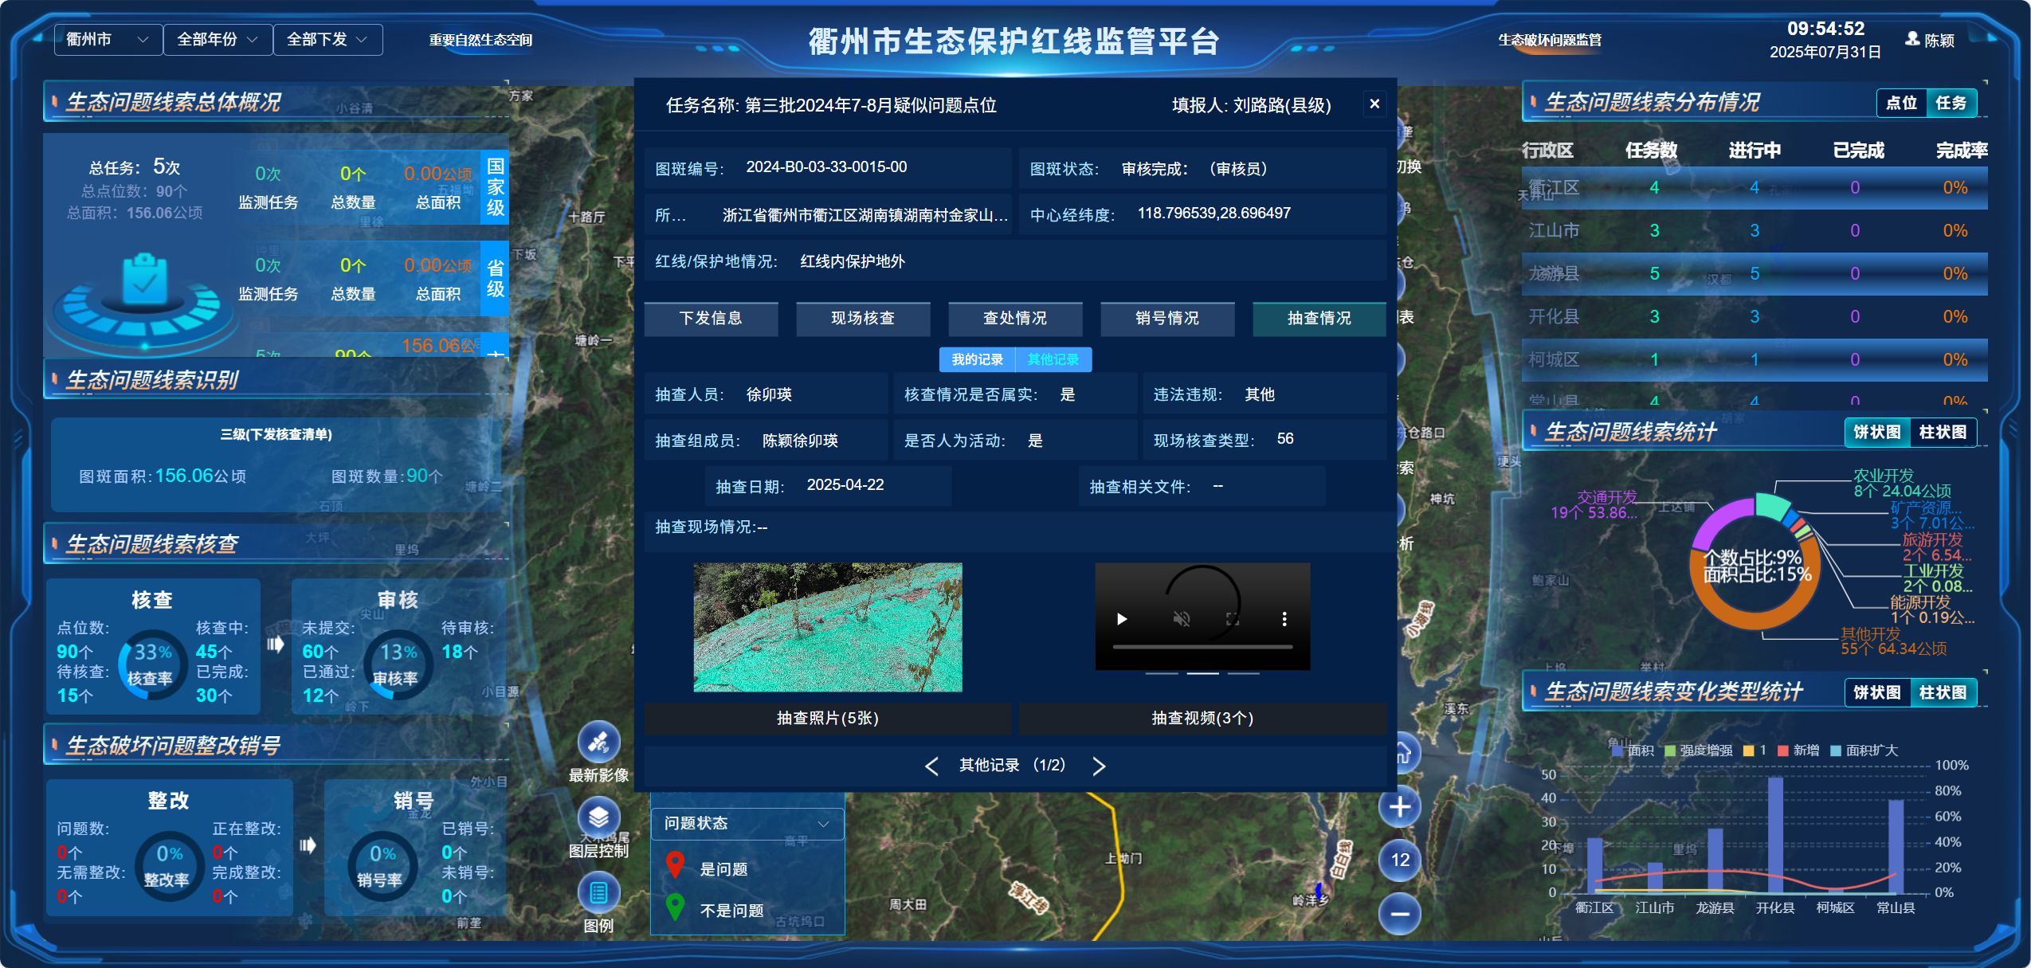The image size is (2031, 968).
Task: Click the map zoom-out minus button
Action: tap(1399, 913)
